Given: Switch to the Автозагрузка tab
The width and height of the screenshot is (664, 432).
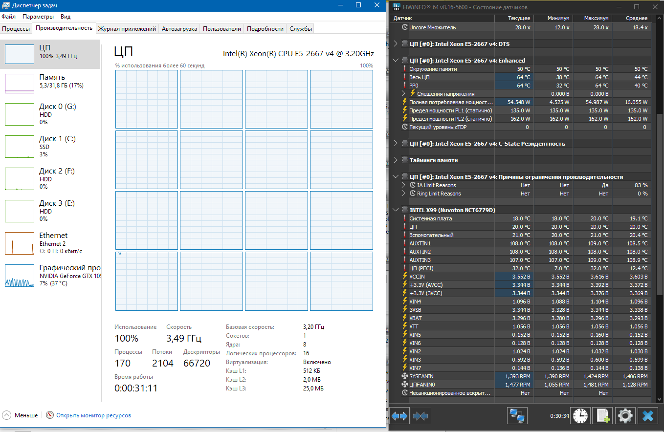Looking at the screenshot, I should (179, 29).
